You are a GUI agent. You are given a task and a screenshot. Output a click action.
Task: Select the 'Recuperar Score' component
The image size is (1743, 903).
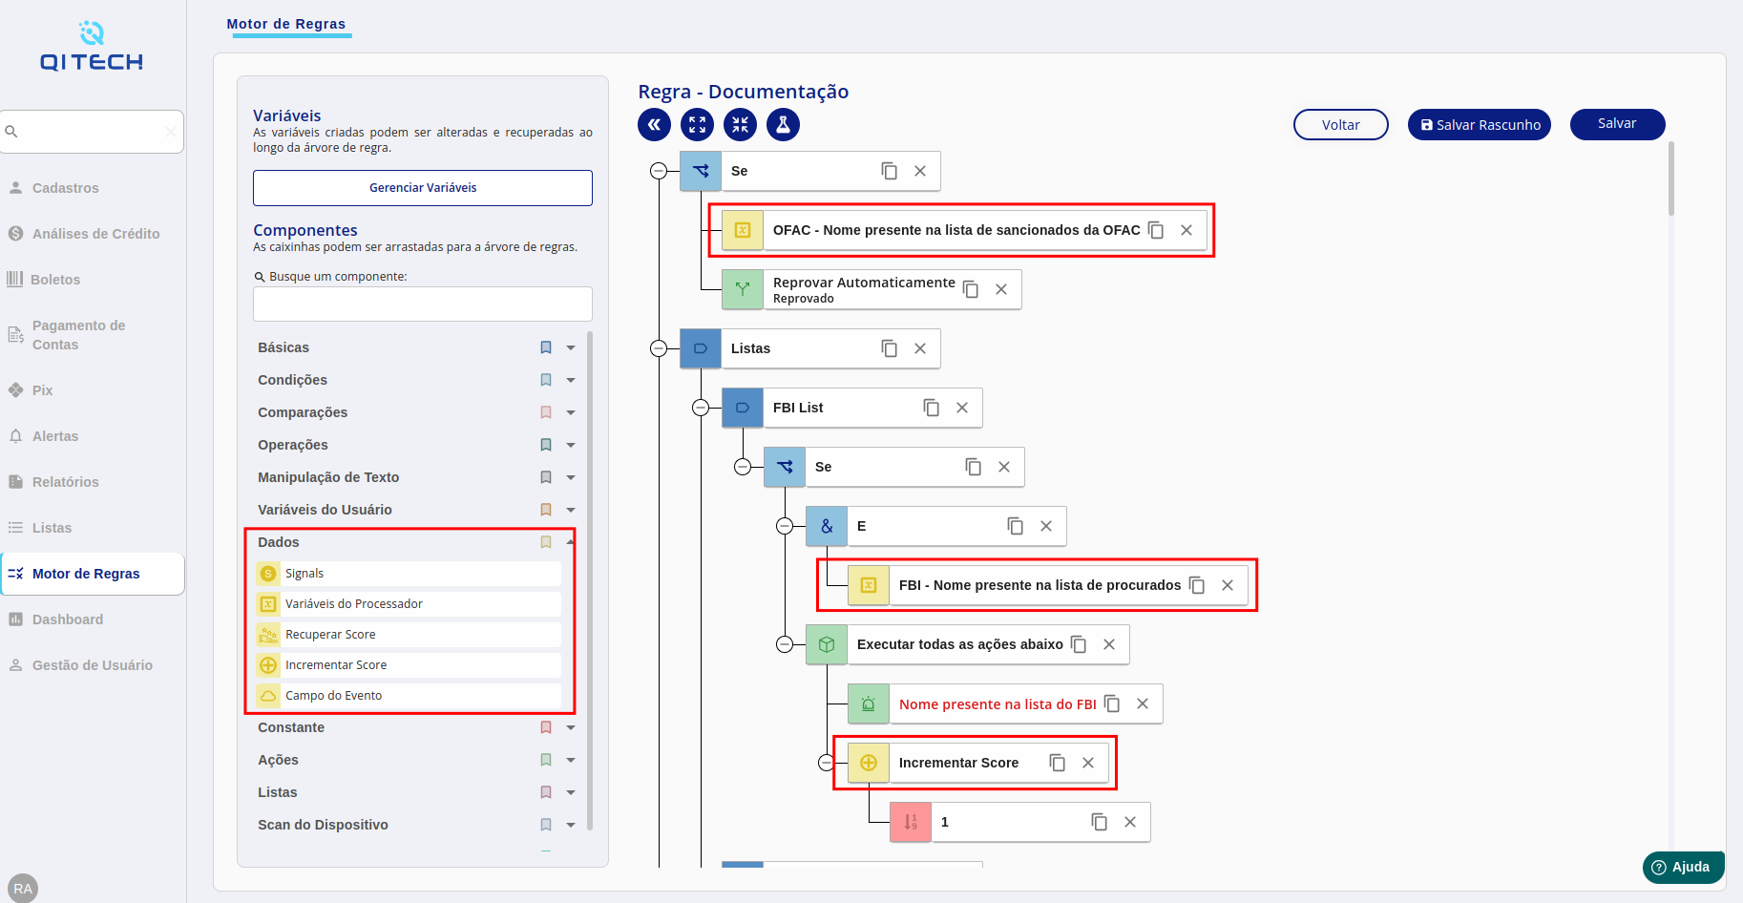(x=409, y=635)
